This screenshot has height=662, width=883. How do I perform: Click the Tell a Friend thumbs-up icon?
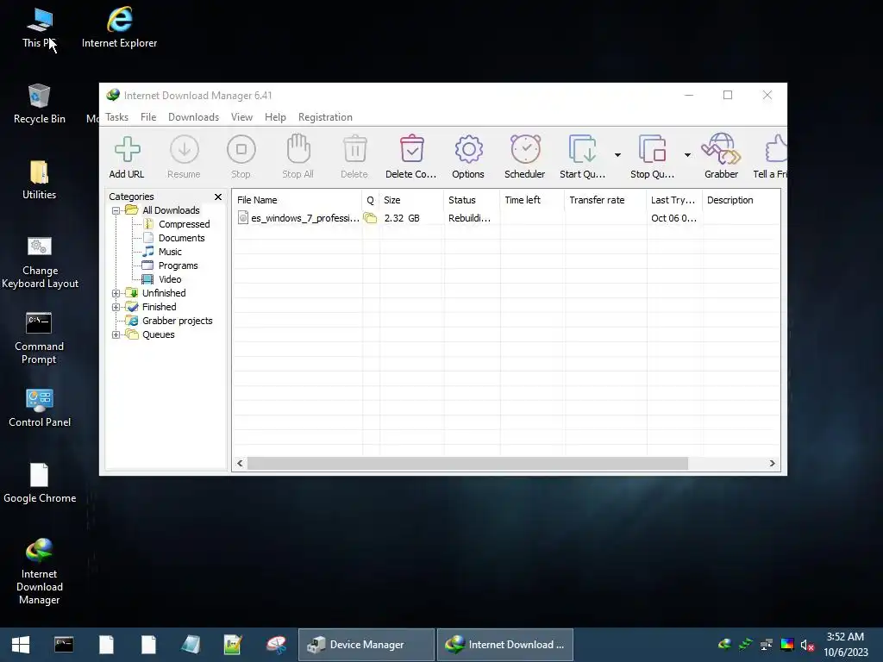[776, 149]
